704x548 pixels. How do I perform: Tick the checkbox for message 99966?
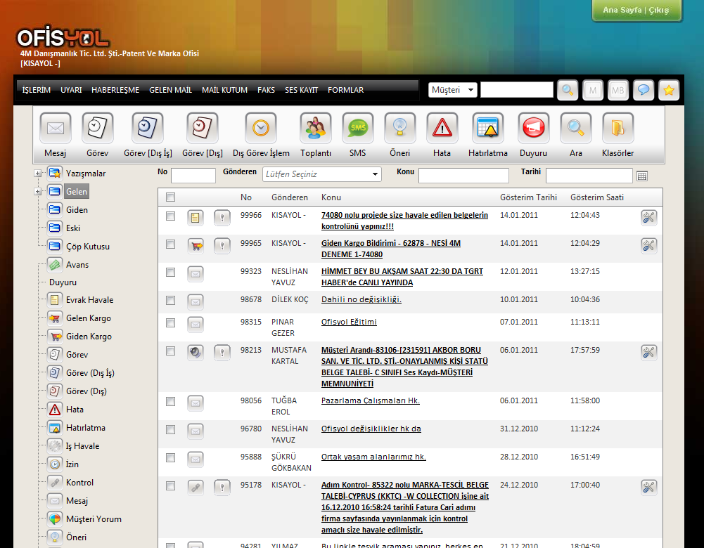point(170,216)
